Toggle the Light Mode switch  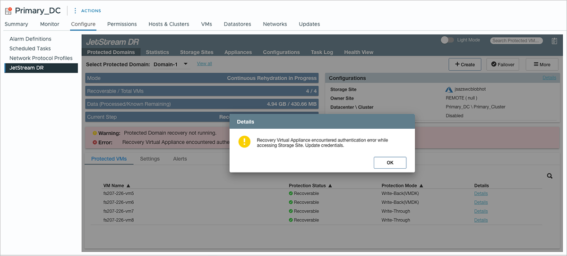[447, 40]
